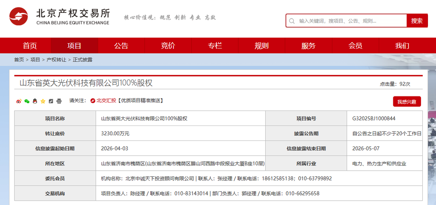Image resolution: width=436 pixels, height=205 pixels.
Task: Click the copy link icon
Action: click(51, 101)
